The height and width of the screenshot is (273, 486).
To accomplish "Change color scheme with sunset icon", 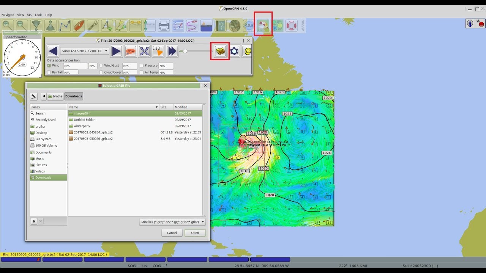I will point(206,25).
